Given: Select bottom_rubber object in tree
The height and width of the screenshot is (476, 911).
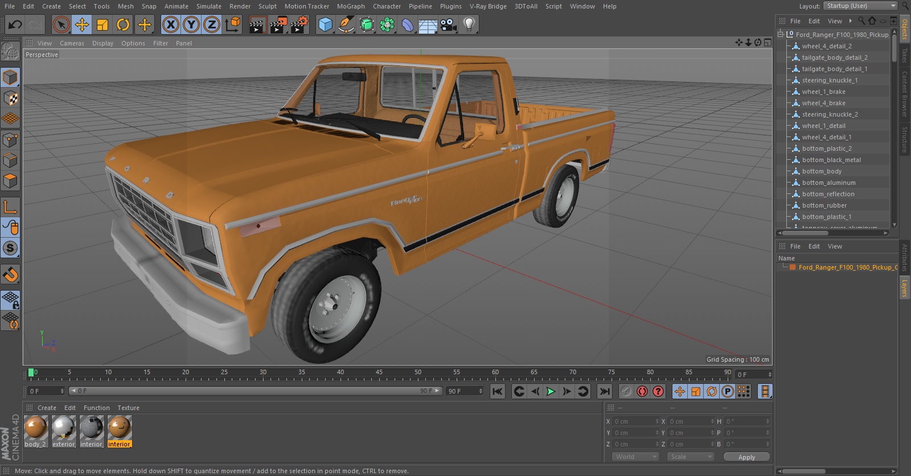Looking at the screenshot, I should pos(824,205).
